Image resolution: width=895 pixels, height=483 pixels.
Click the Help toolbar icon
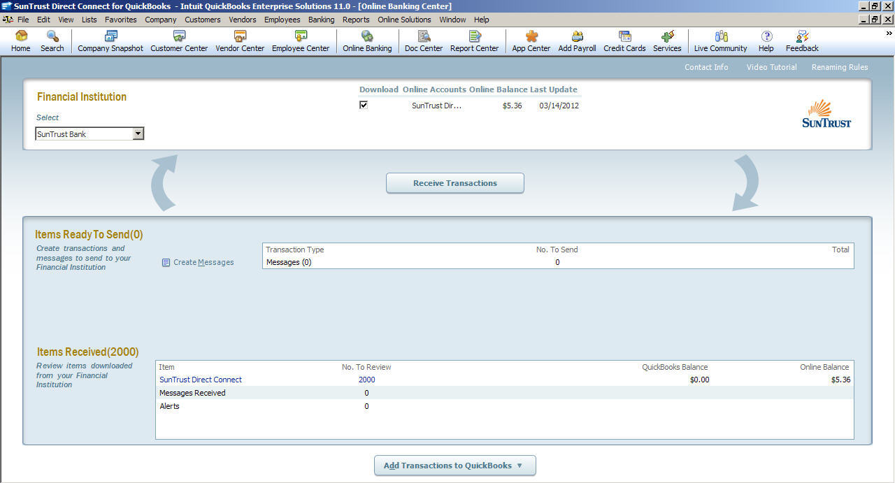point(766,41)
